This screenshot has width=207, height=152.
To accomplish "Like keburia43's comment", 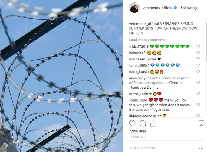I will coord(198,53).
